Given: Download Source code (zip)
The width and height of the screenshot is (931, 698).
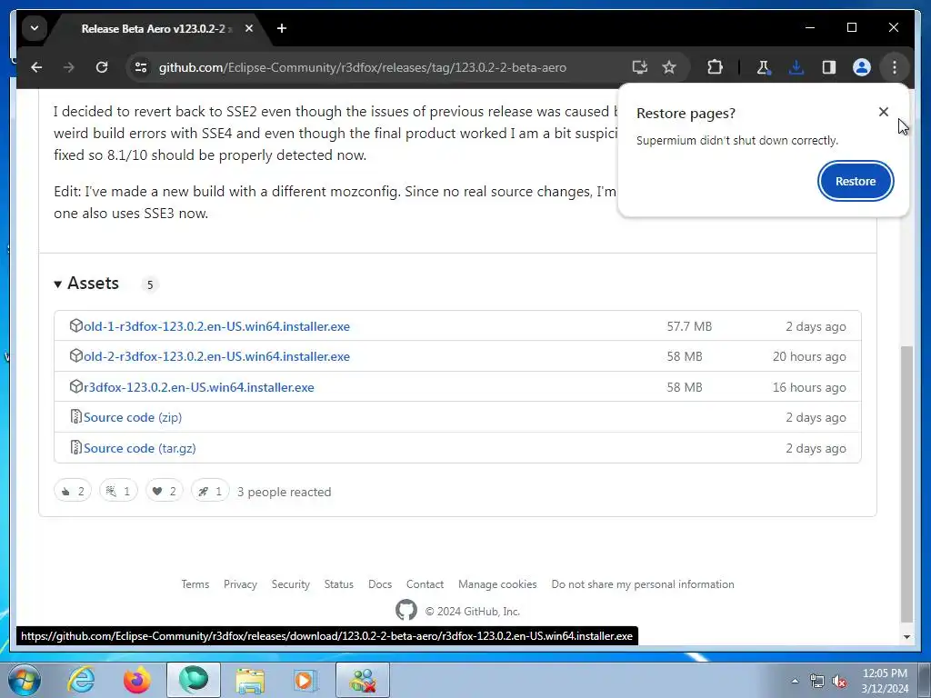Looking at the screenshot, I should point(133,417).
